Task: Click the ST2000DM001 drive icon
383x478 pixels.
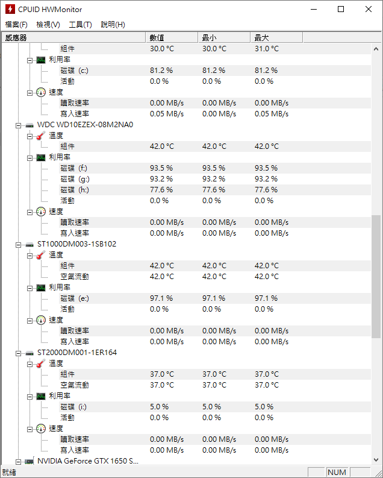Action: coord(30,353)
